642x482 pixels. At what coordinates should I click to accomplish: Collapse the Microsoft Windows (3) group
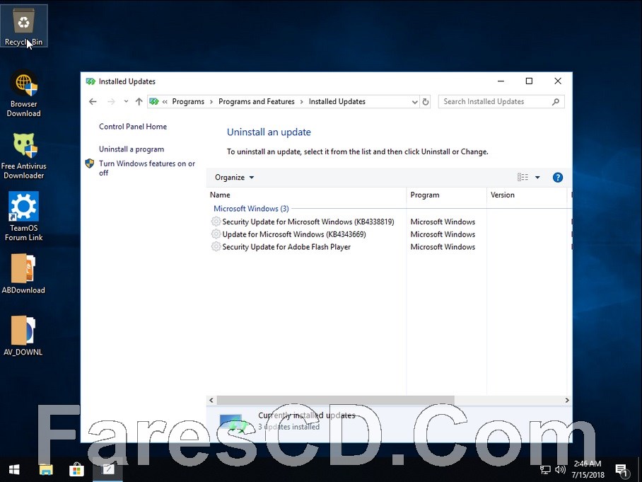(251, 209)
